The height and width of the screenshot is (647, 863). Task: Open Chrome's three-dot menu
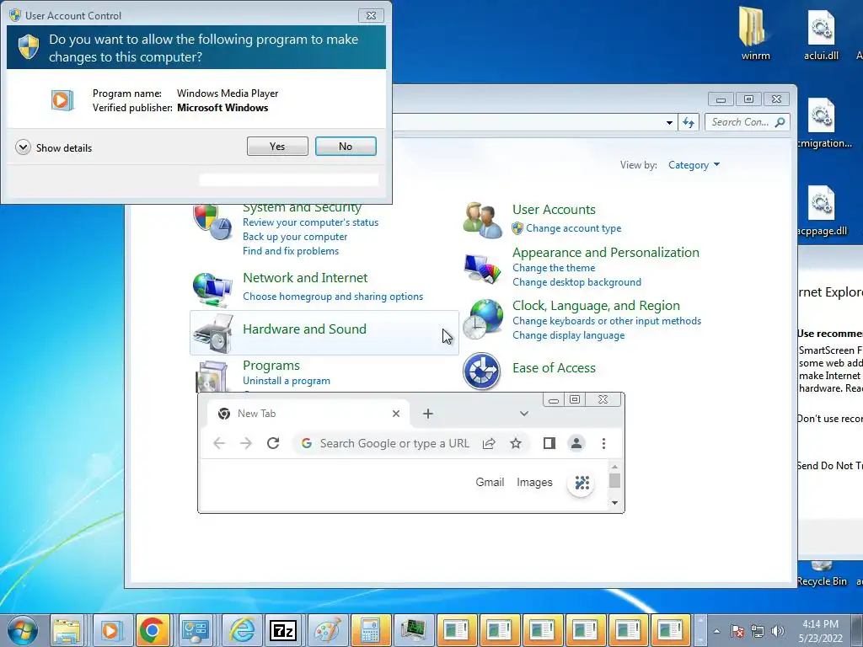pos(603,443)
